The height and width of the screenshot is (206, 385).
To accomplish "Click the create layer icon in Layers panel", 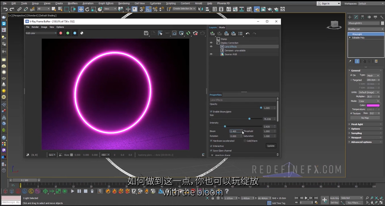I will [212, 33].
